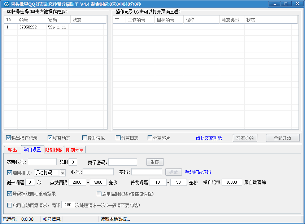Click the 手动打验证码 link
Screen dimensions: 305x224
198,173
